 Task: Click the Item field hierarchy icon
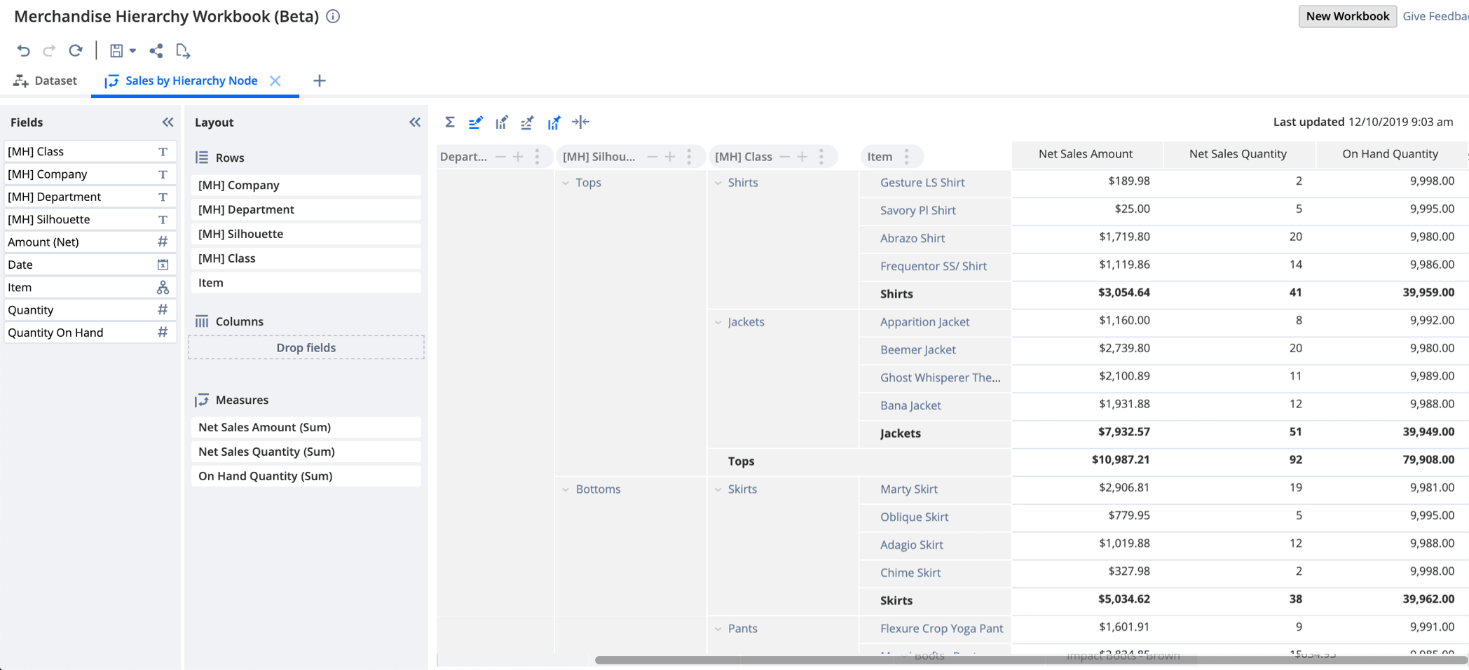click(x=163, y=287)
